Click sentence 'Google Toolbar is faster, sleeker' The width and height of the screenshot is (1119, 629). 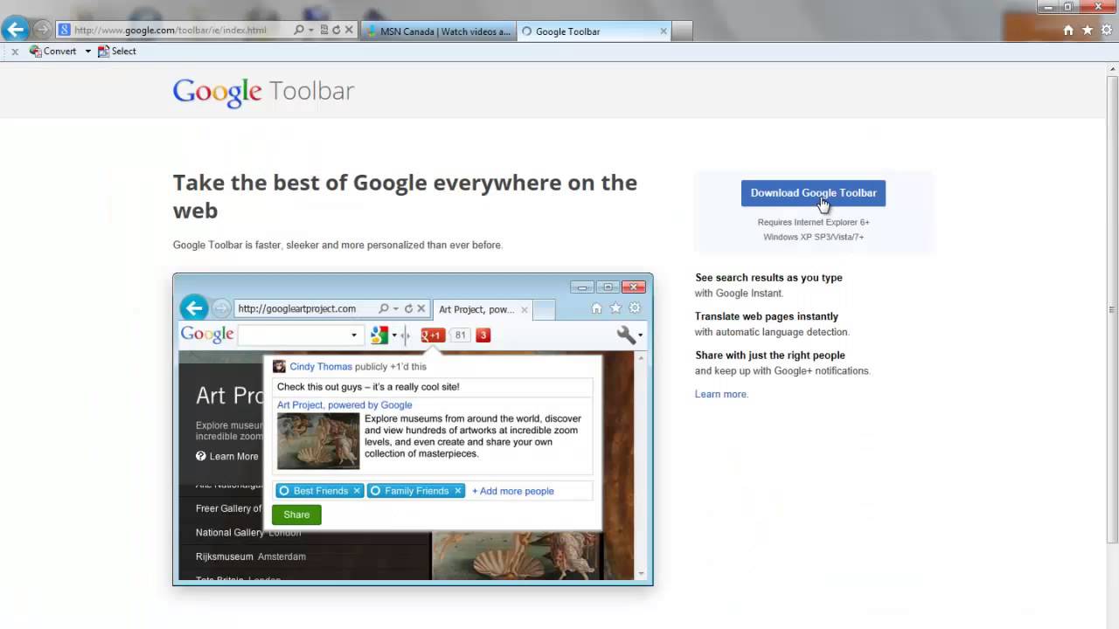tap(337, 245)
